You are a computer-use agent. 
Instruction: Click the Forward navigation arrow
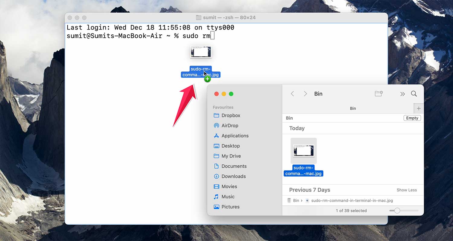(x=305, y=94)
